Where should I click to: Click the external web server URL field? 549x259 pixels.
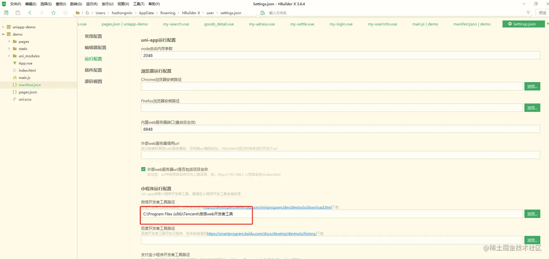[341, 155]
